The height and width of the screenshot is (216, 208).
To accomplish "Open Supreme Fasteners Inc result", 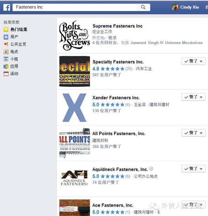I will pos(118,26).
